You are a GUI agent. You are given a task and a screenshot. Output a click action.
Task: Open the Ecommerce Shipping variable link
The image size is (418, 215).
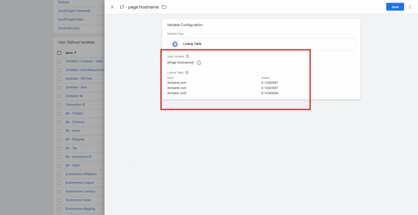tap(80, 209)
